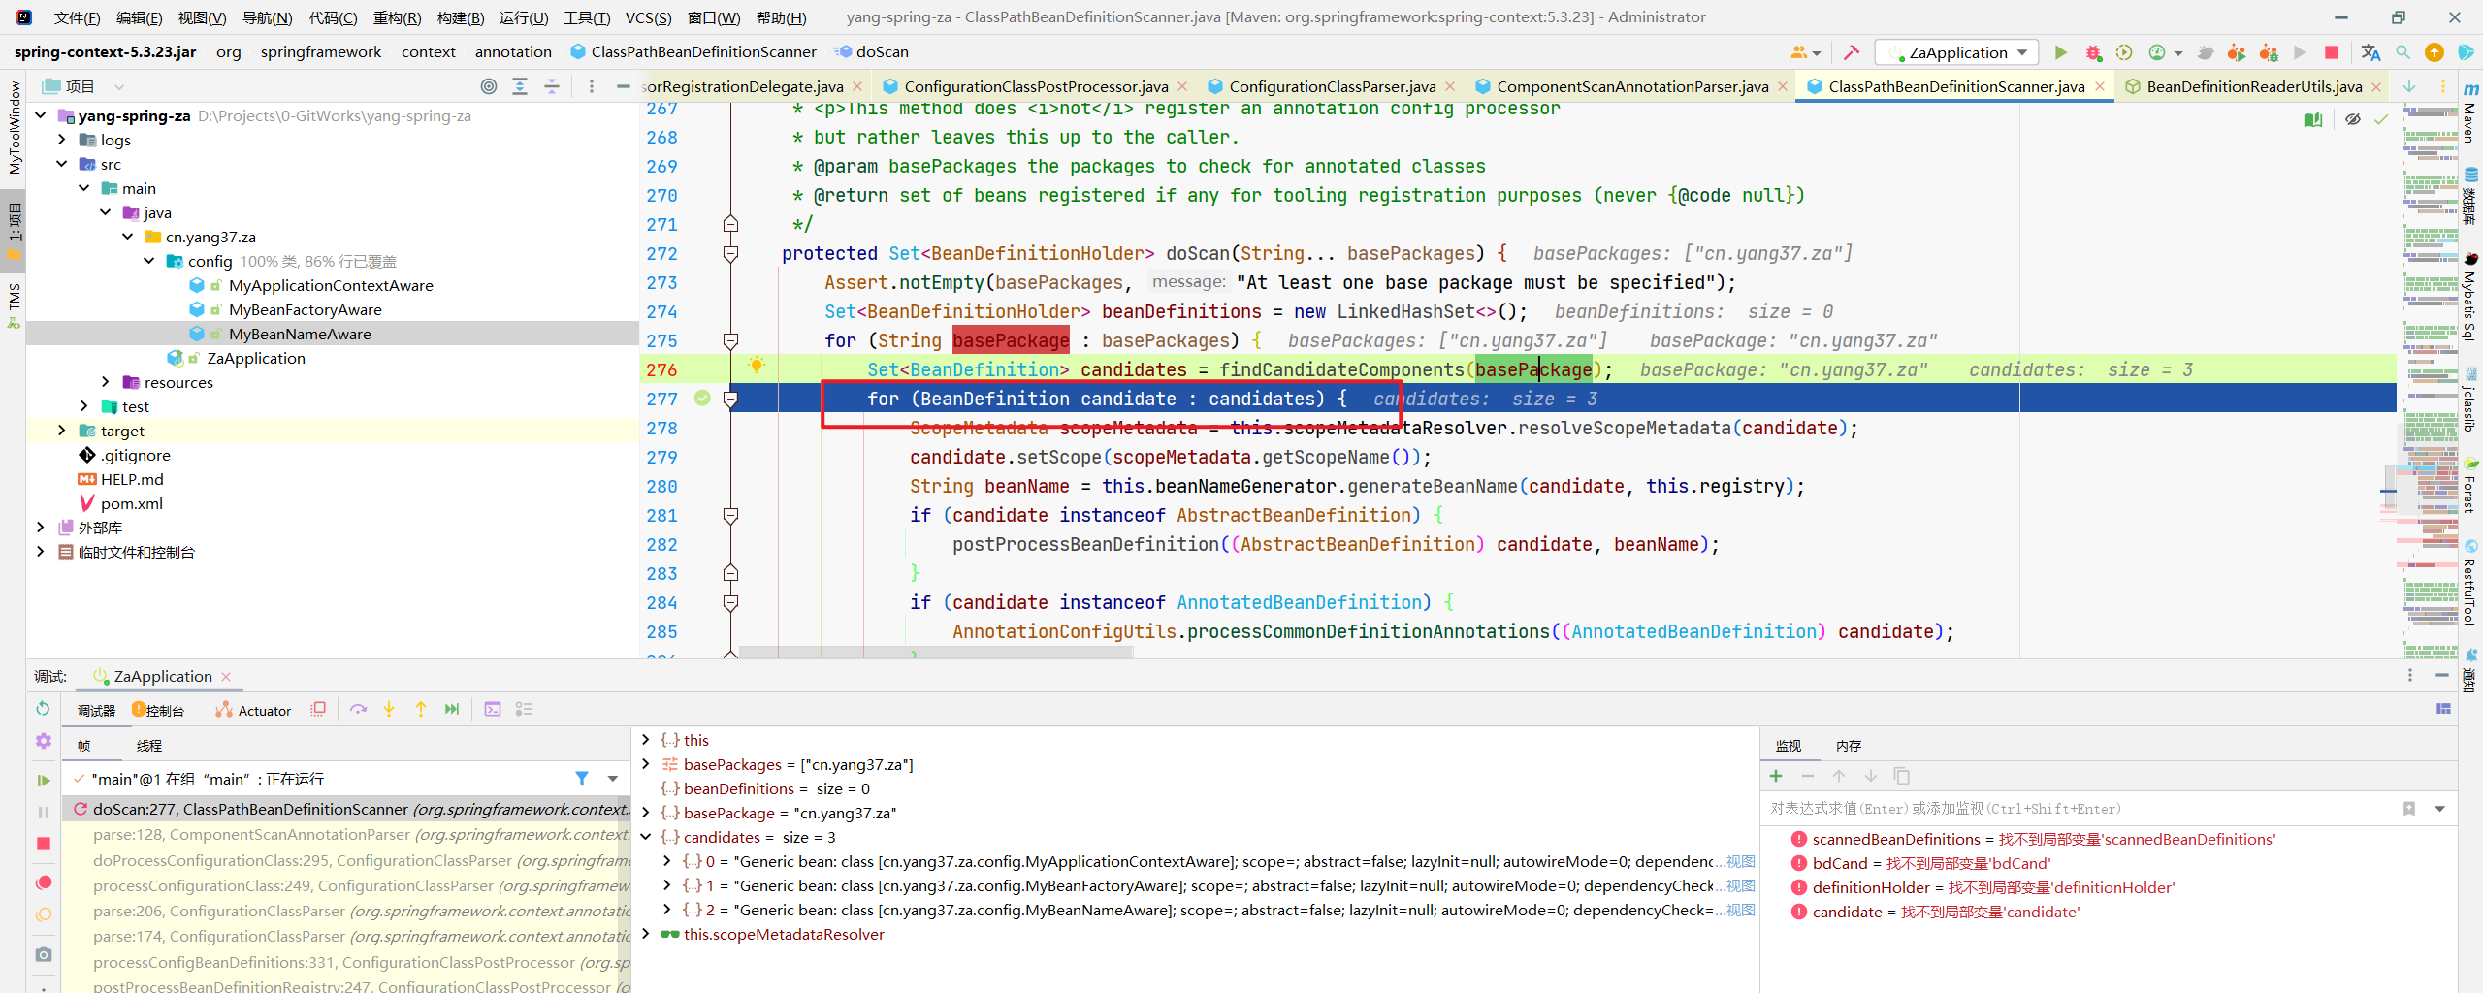2483x993 pixels.
Task: Click the build hammer icon
Action: (1851, 52)
